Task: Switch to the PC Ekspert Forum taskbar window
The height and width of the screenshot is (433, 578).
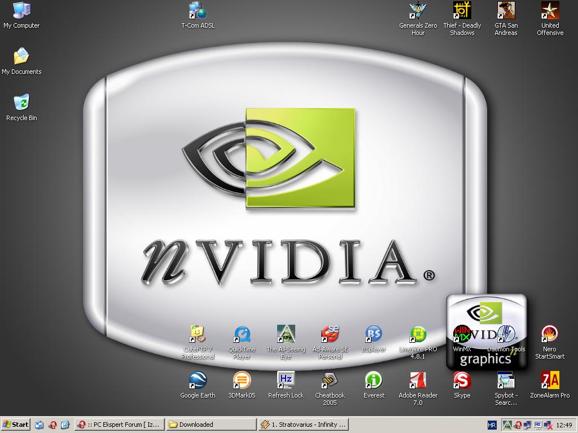Action: coord(120,425)
